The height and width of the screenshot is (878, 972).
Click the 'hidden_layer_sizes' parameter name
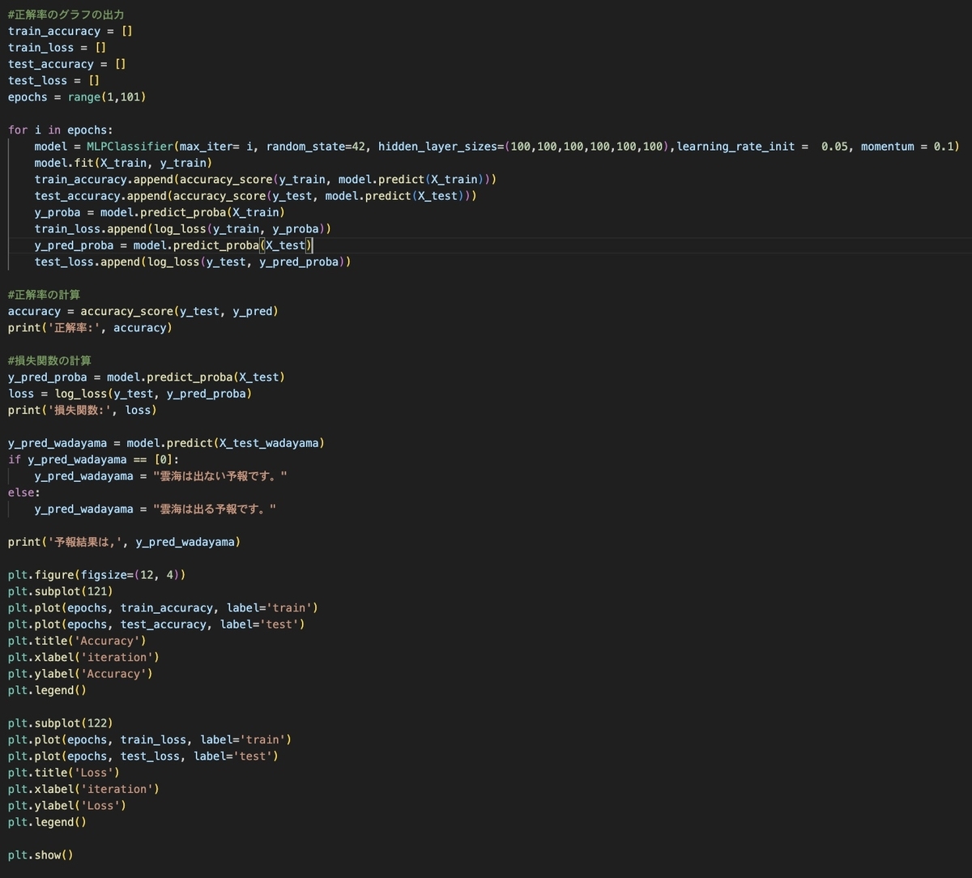click(437, 146)
